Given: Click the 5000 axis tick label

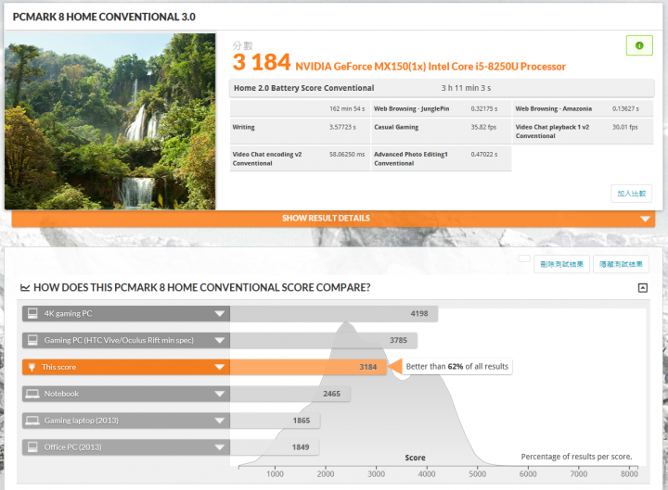Looking at the screenshot, I should [477, 474].
